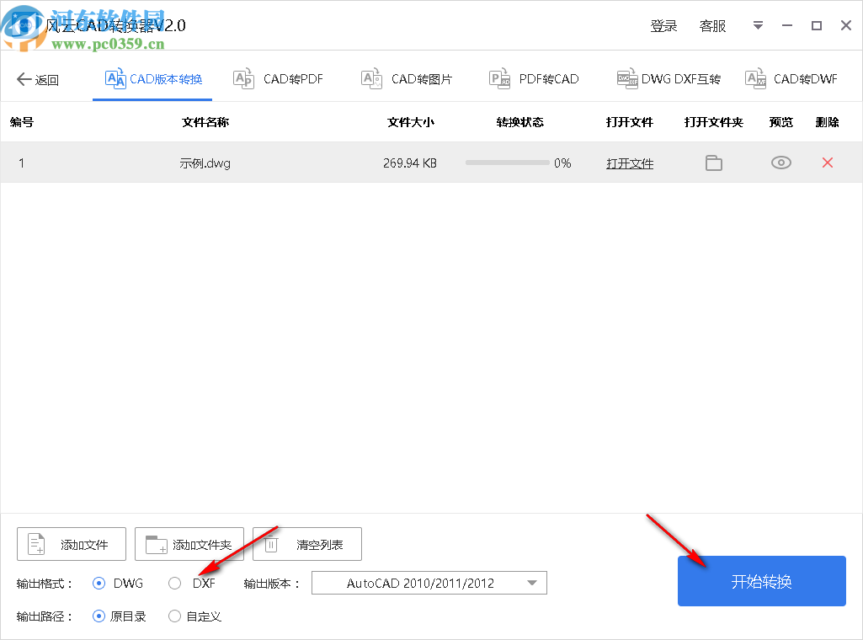This screenshot has height=640, width=863.
Task: Select DXF as output format
Action: pos(174,583)
